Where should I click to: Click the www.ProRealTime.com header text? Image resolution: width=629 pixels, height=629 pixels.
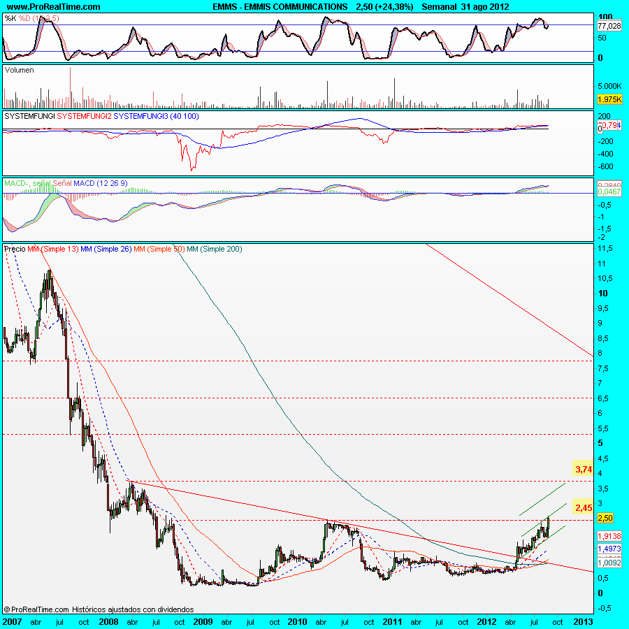(x=53, y=7)
